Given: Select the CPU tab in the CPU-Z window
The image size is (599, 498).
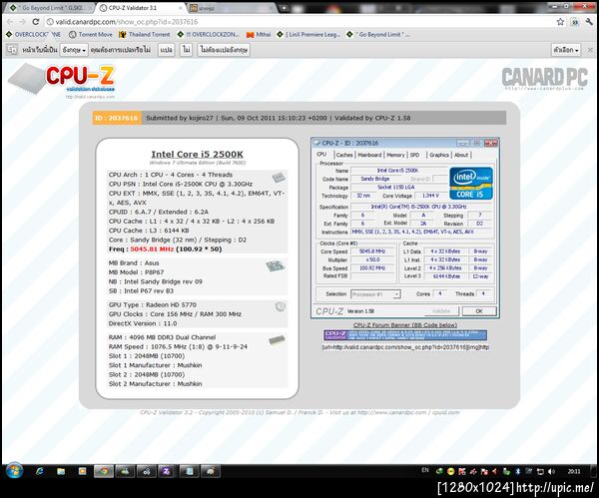Looking at the screenshot, I should 321,155.
